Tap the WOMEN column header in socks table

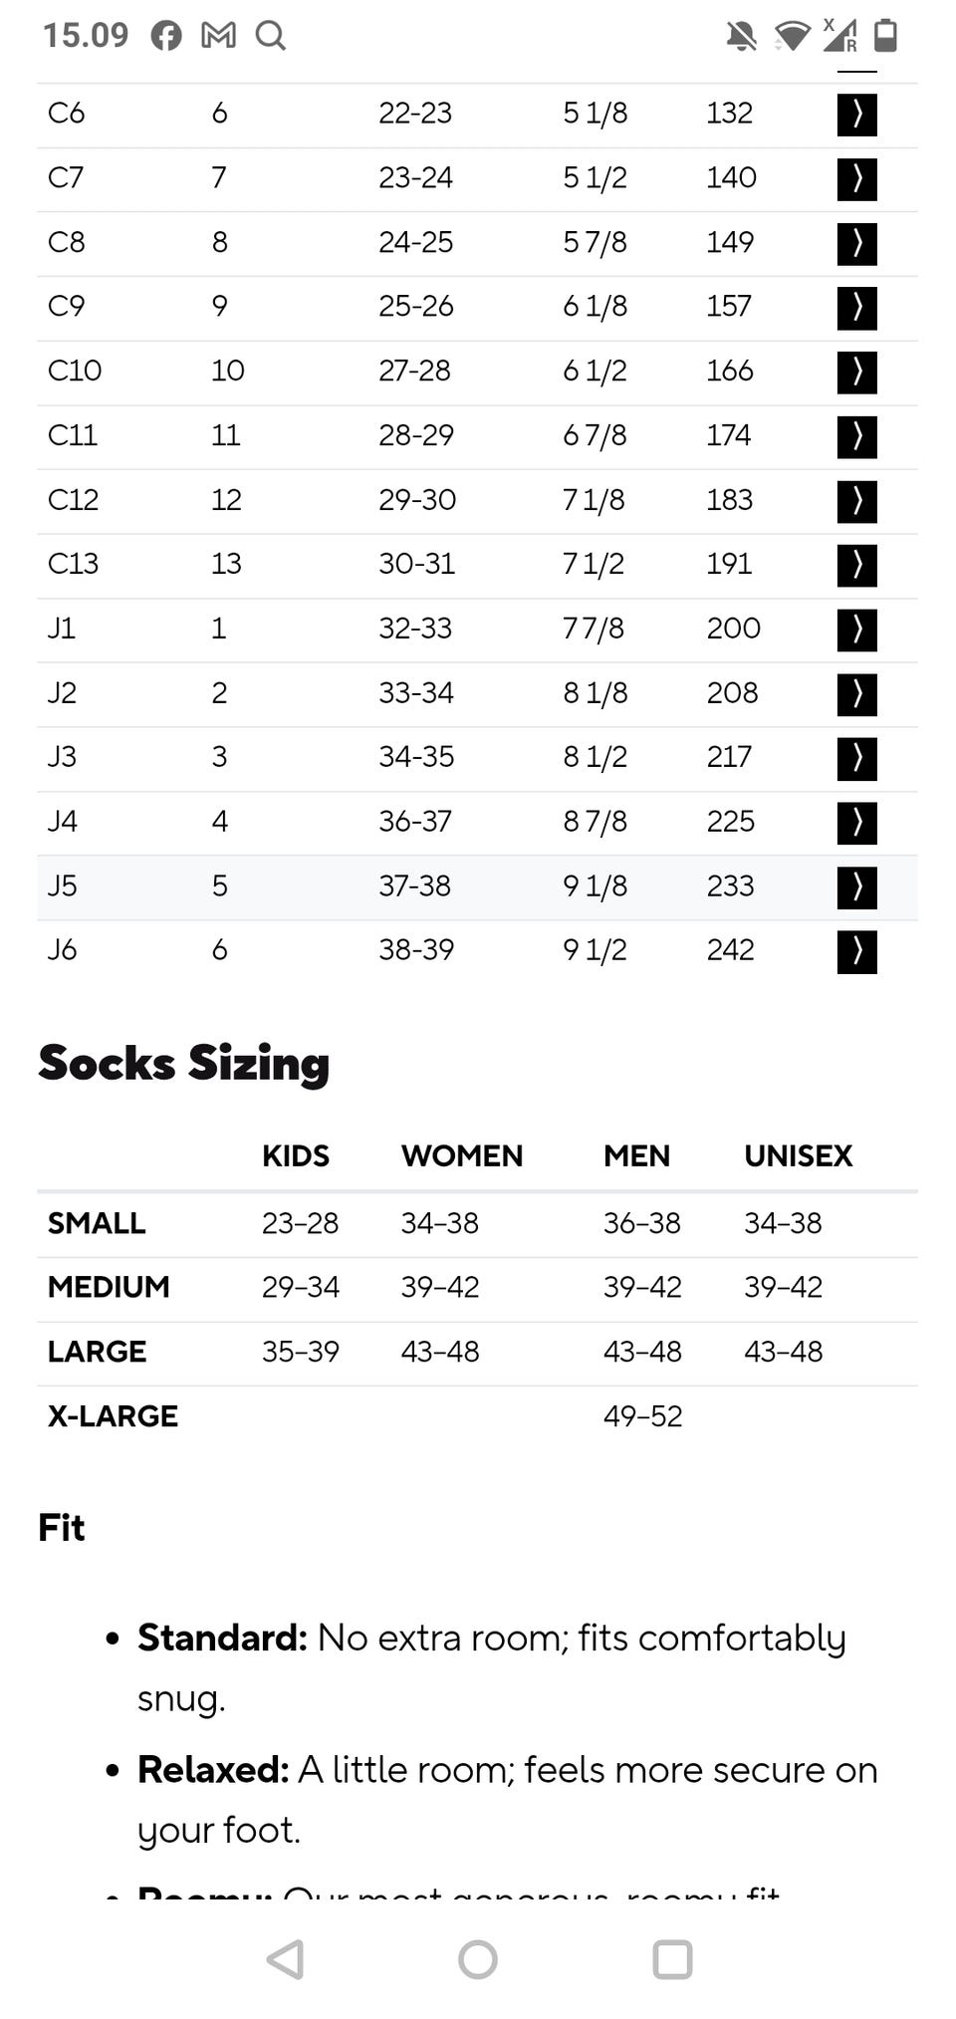[x=462, y=1155]
